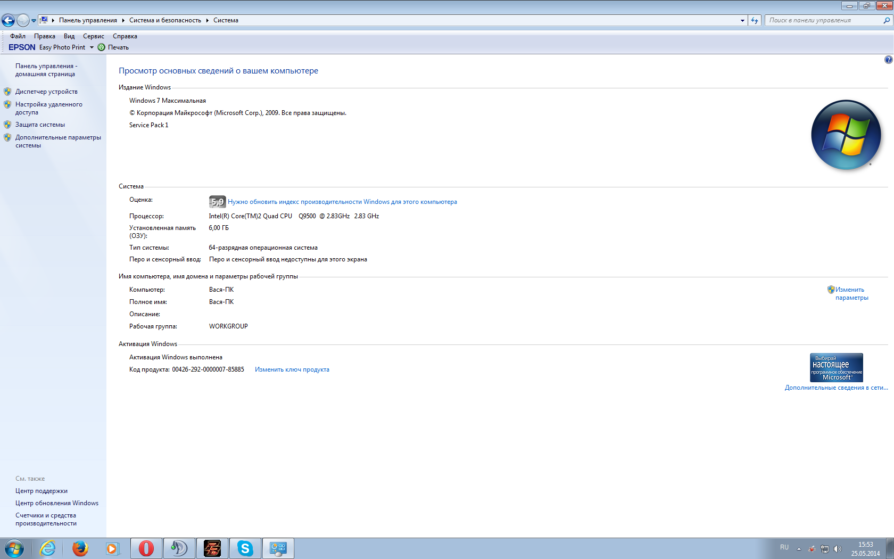
Task: Click the Control Panel taskbar button
Action: point(278,548)
